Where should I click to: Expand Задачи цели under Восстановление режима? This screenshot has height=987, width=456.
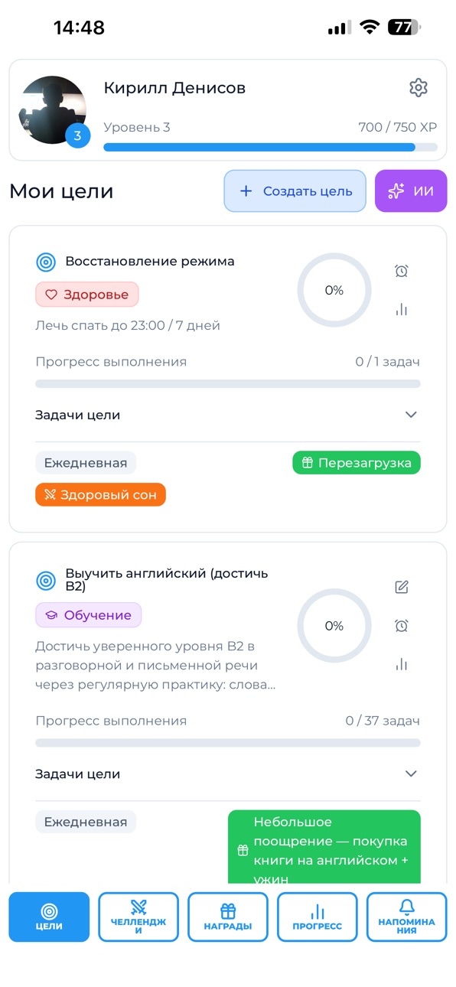[227, 415]
